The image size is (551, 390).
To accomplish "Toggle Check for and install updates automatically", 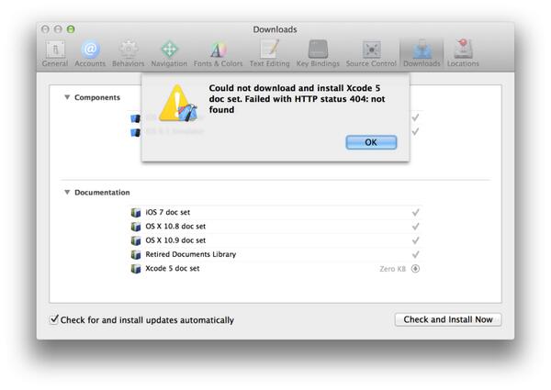I will coord(54,319).
